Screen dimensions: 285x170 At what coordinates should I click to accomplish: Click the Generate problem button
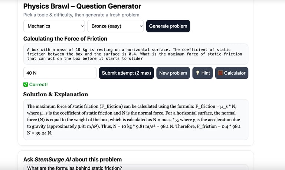[168, 26]
